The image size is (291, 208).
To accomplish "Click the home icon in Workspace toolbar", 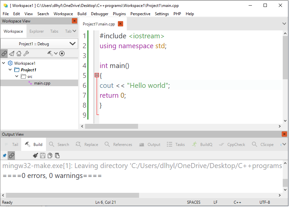I will (x=19, y=53).
